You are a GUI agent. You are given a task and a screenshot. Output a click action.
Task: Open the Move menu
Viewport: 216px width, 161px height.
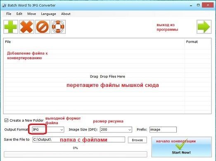[32, 14]
